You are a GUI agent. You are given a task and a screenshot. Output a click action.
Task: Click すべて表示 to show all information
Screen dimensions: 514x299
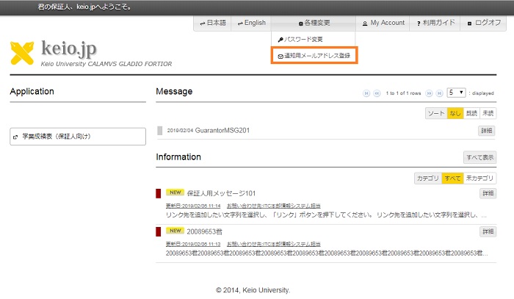point(479,157)
